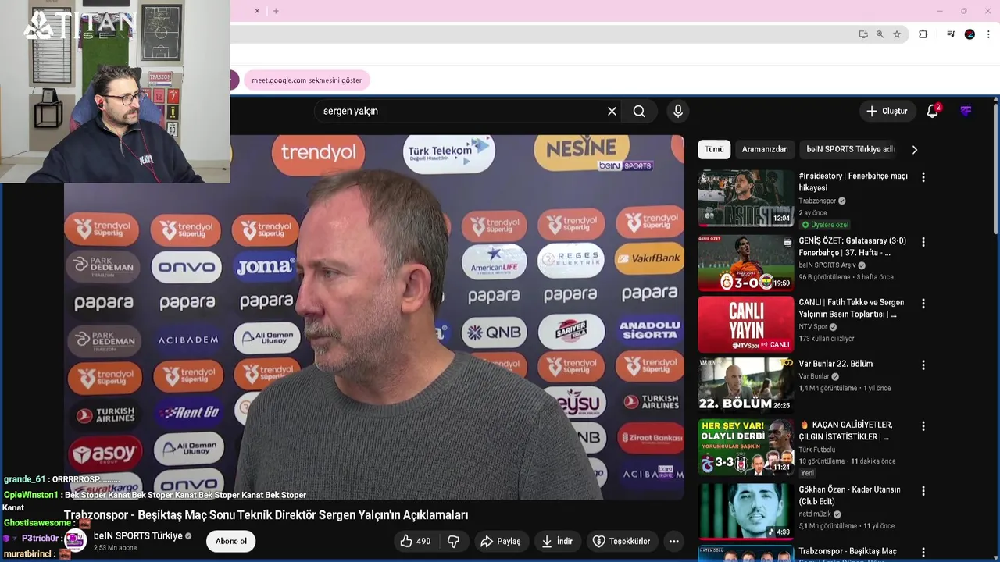This screenshot has height=562, width=1000.
Task: Open more actions under the video
Action: pos(673,541)
